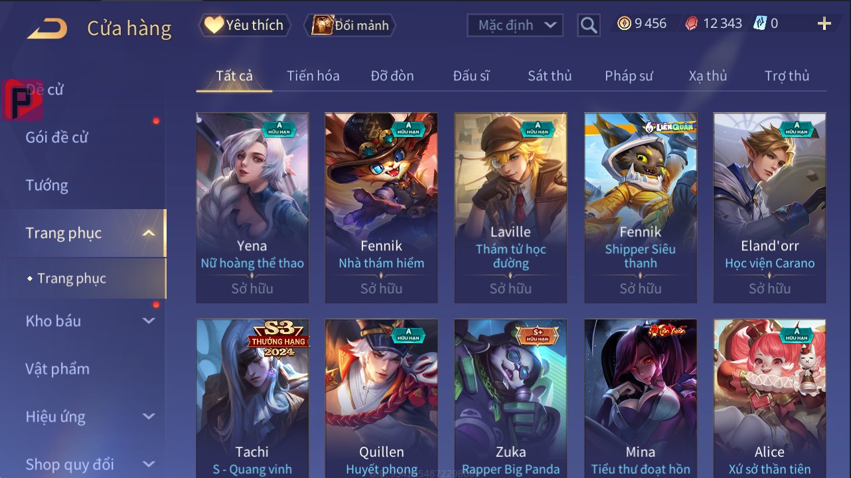
Task: Click the heart icon in Yêu thích
Action: point(214,25)
